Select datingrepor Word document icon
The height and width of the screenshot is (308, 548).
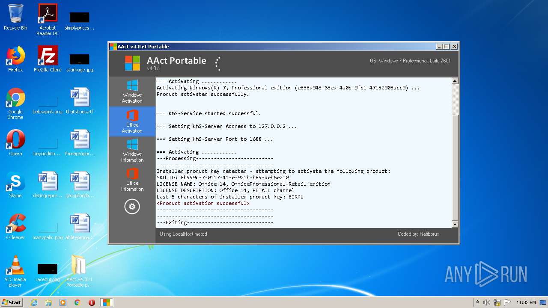click(48, 185)
